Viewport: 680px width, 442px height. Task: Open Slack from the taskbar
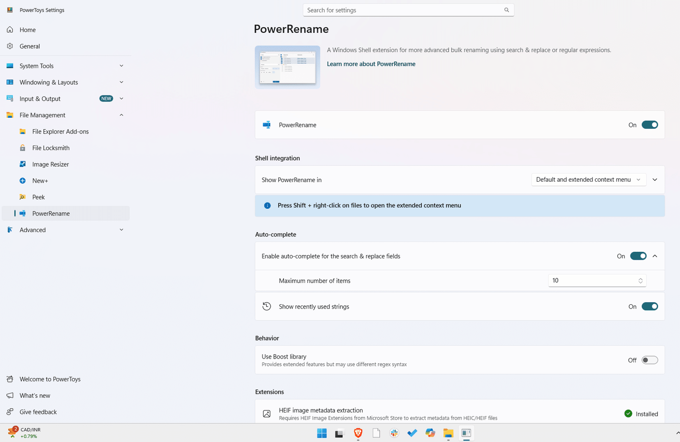point(394,433)
